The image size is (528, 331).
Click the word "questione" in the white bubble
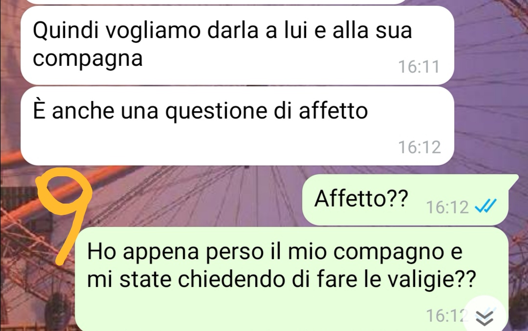coord(216,111)
